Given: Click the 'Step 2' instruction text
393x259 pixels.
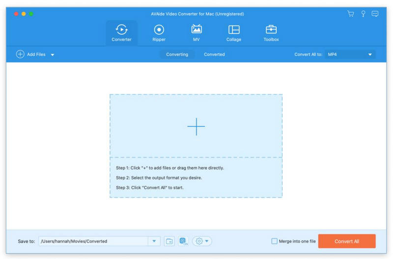Looking at the screenshot, I should pos(159,178).
